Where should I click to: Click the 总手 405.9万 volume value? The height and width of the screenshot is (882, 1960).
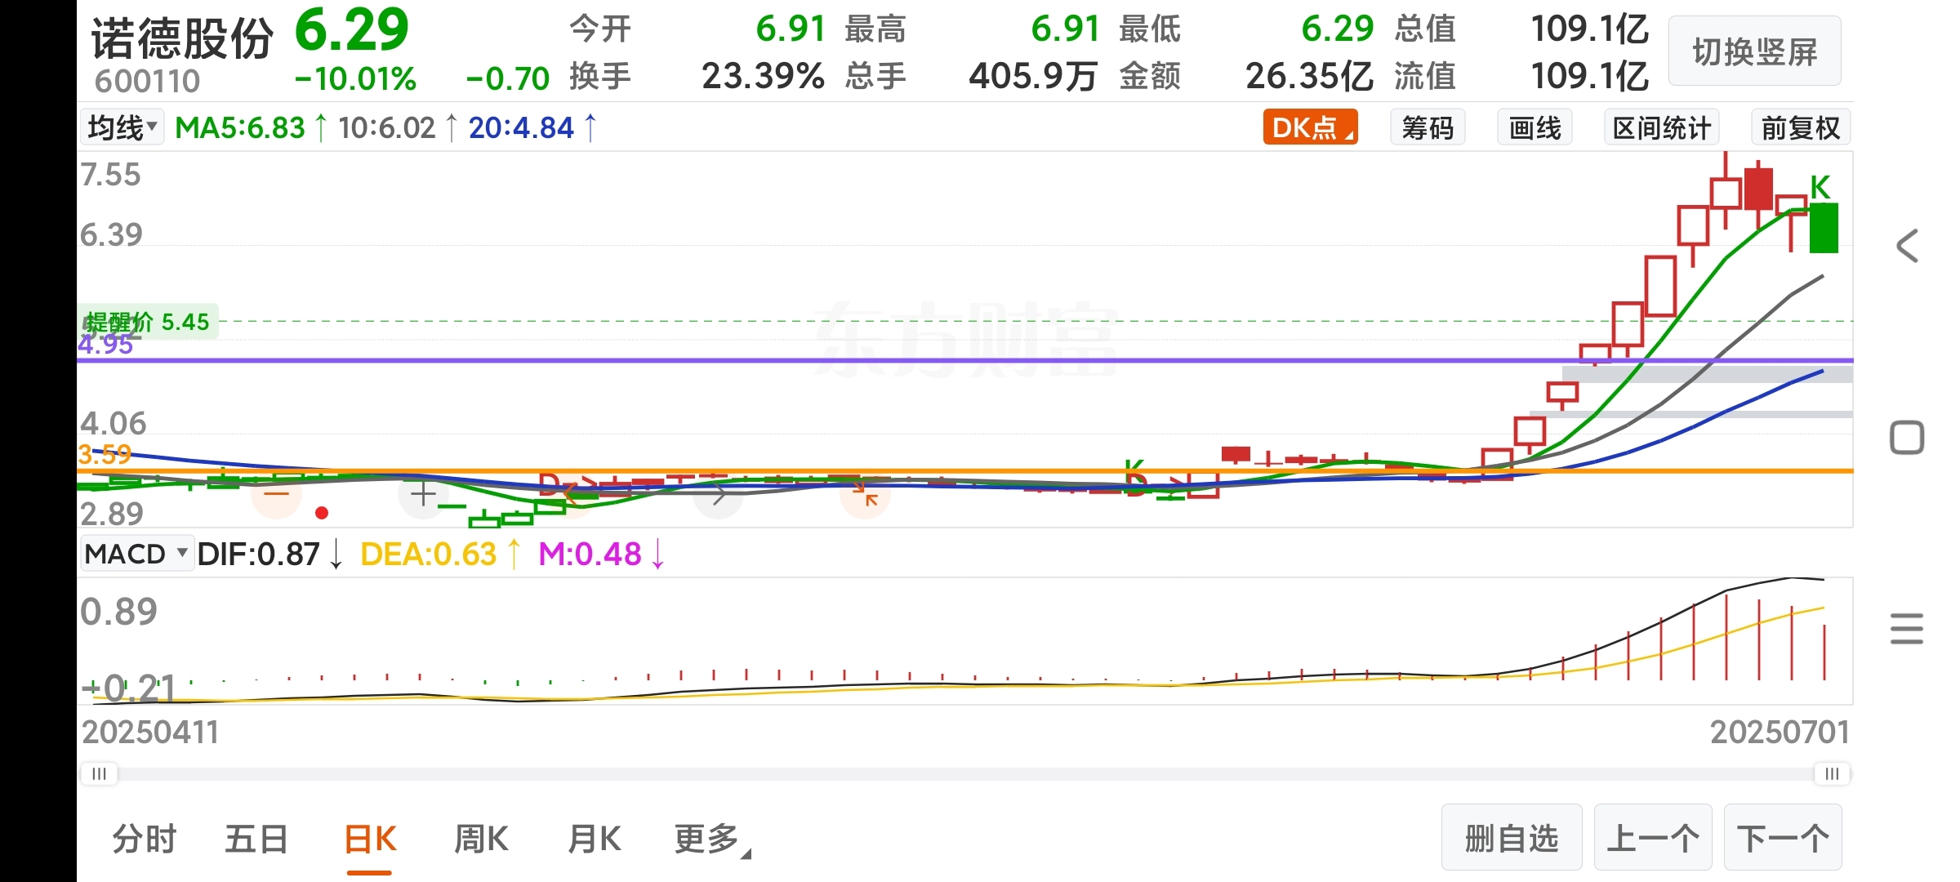coord(1032,76)
